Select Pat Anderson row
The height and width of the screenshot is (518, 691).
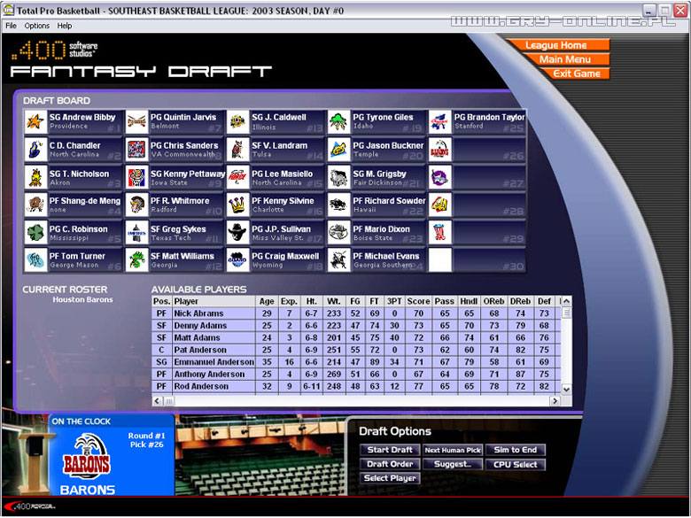click(x=356, y=350)
